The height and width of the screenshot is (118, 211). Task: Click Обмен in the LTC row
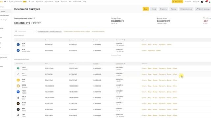pyautogui.click(x=175, y=74)
